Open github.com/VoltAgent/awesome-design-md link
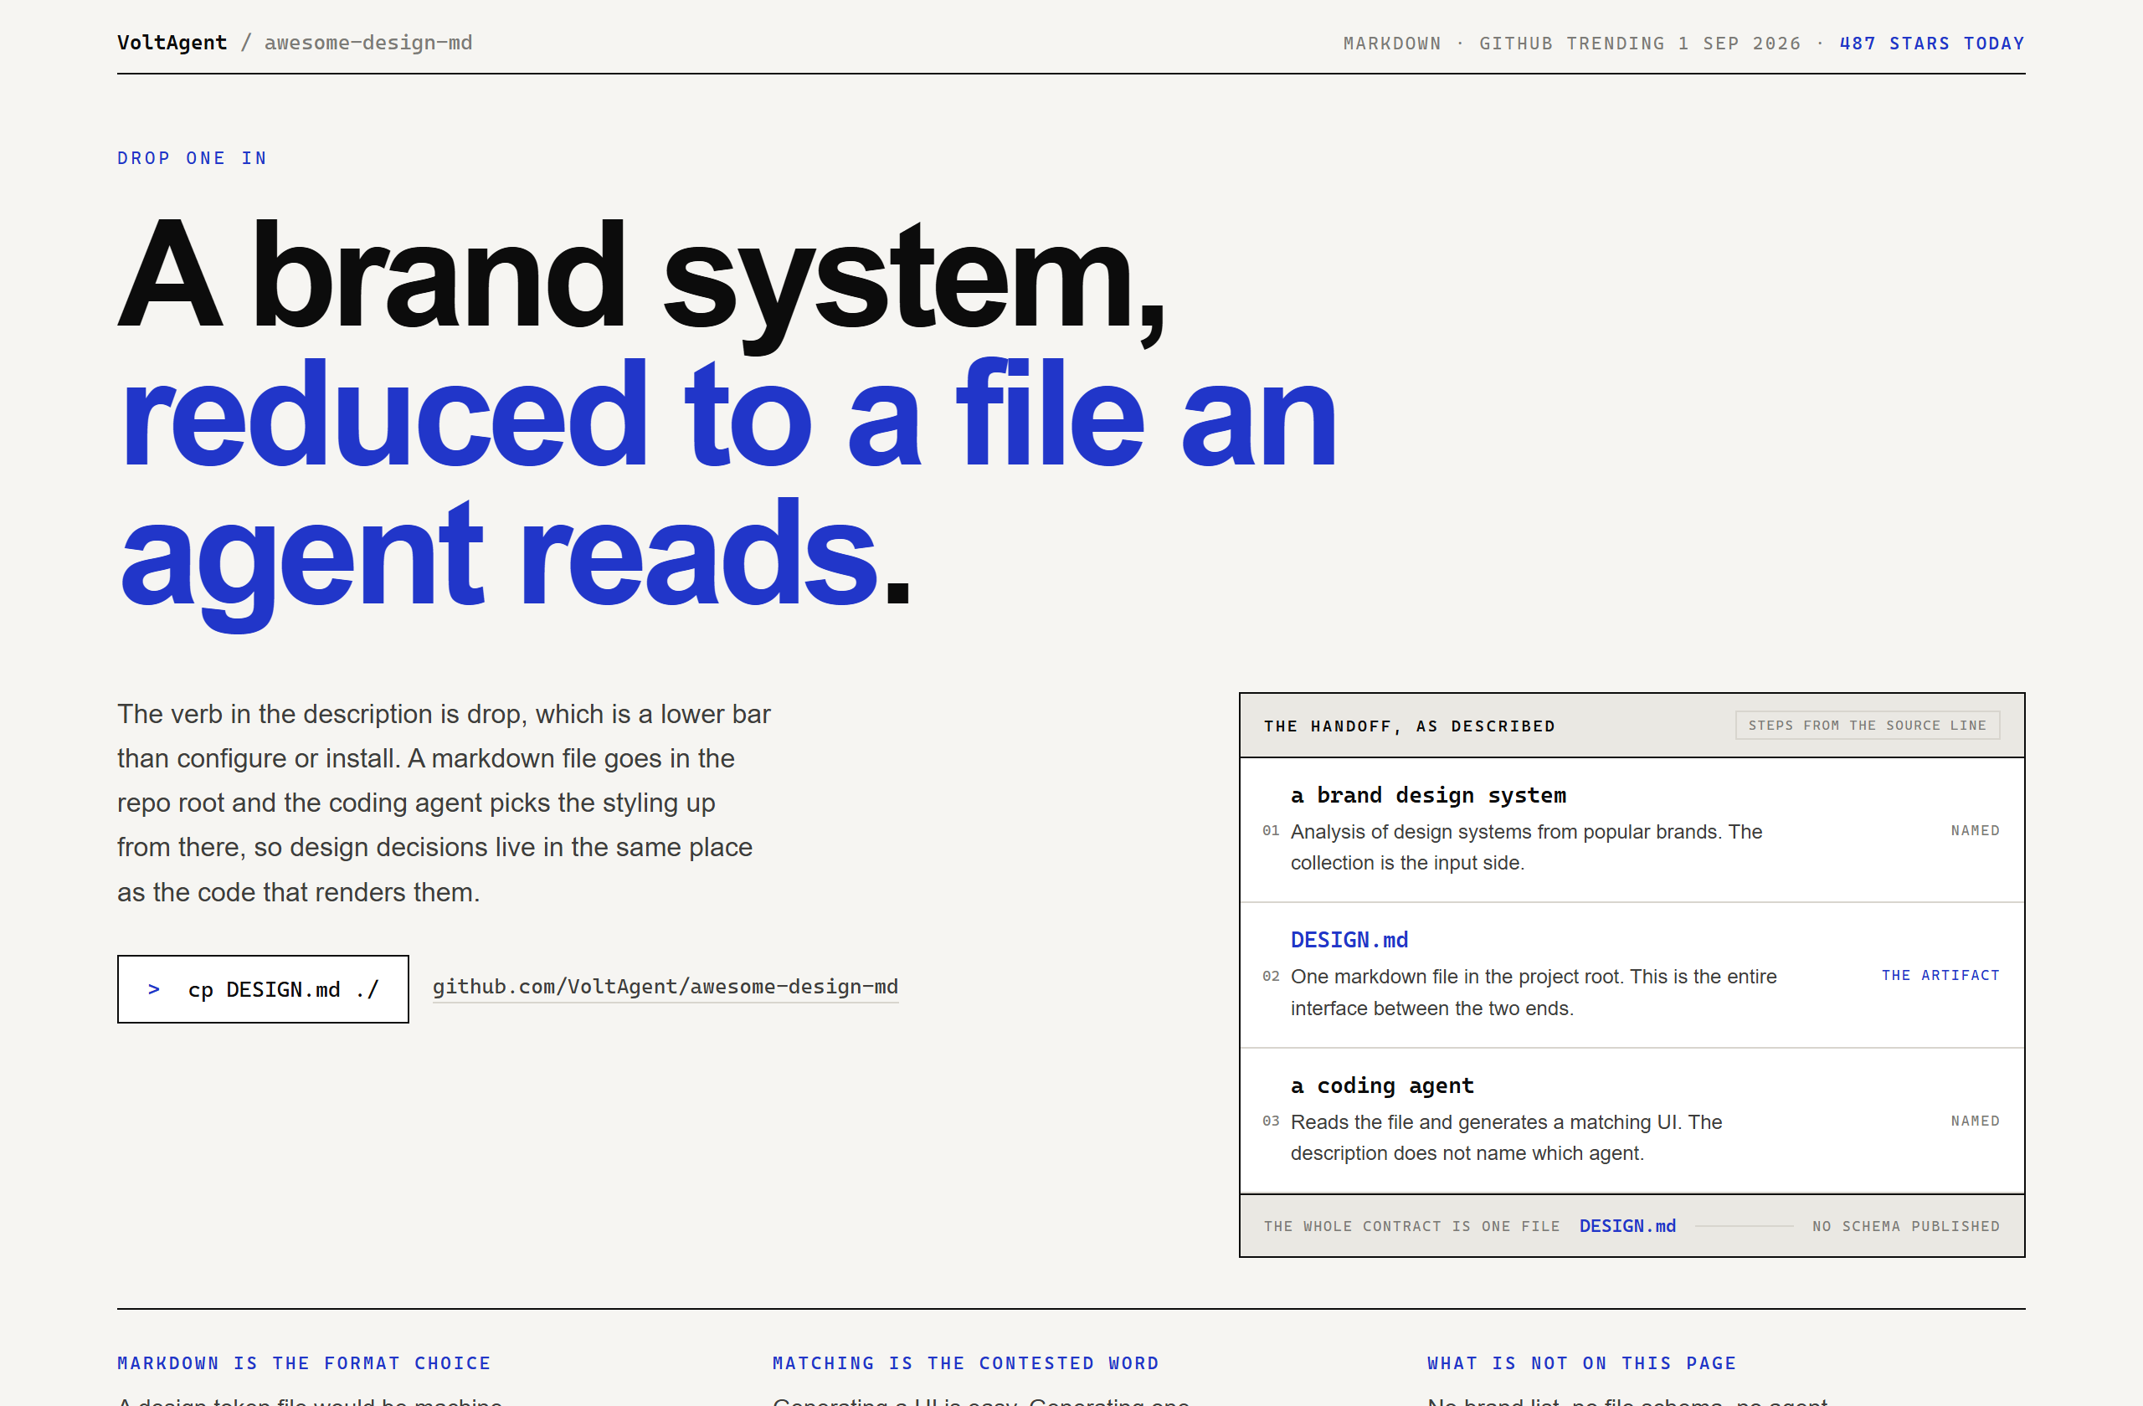 (666, 987)
